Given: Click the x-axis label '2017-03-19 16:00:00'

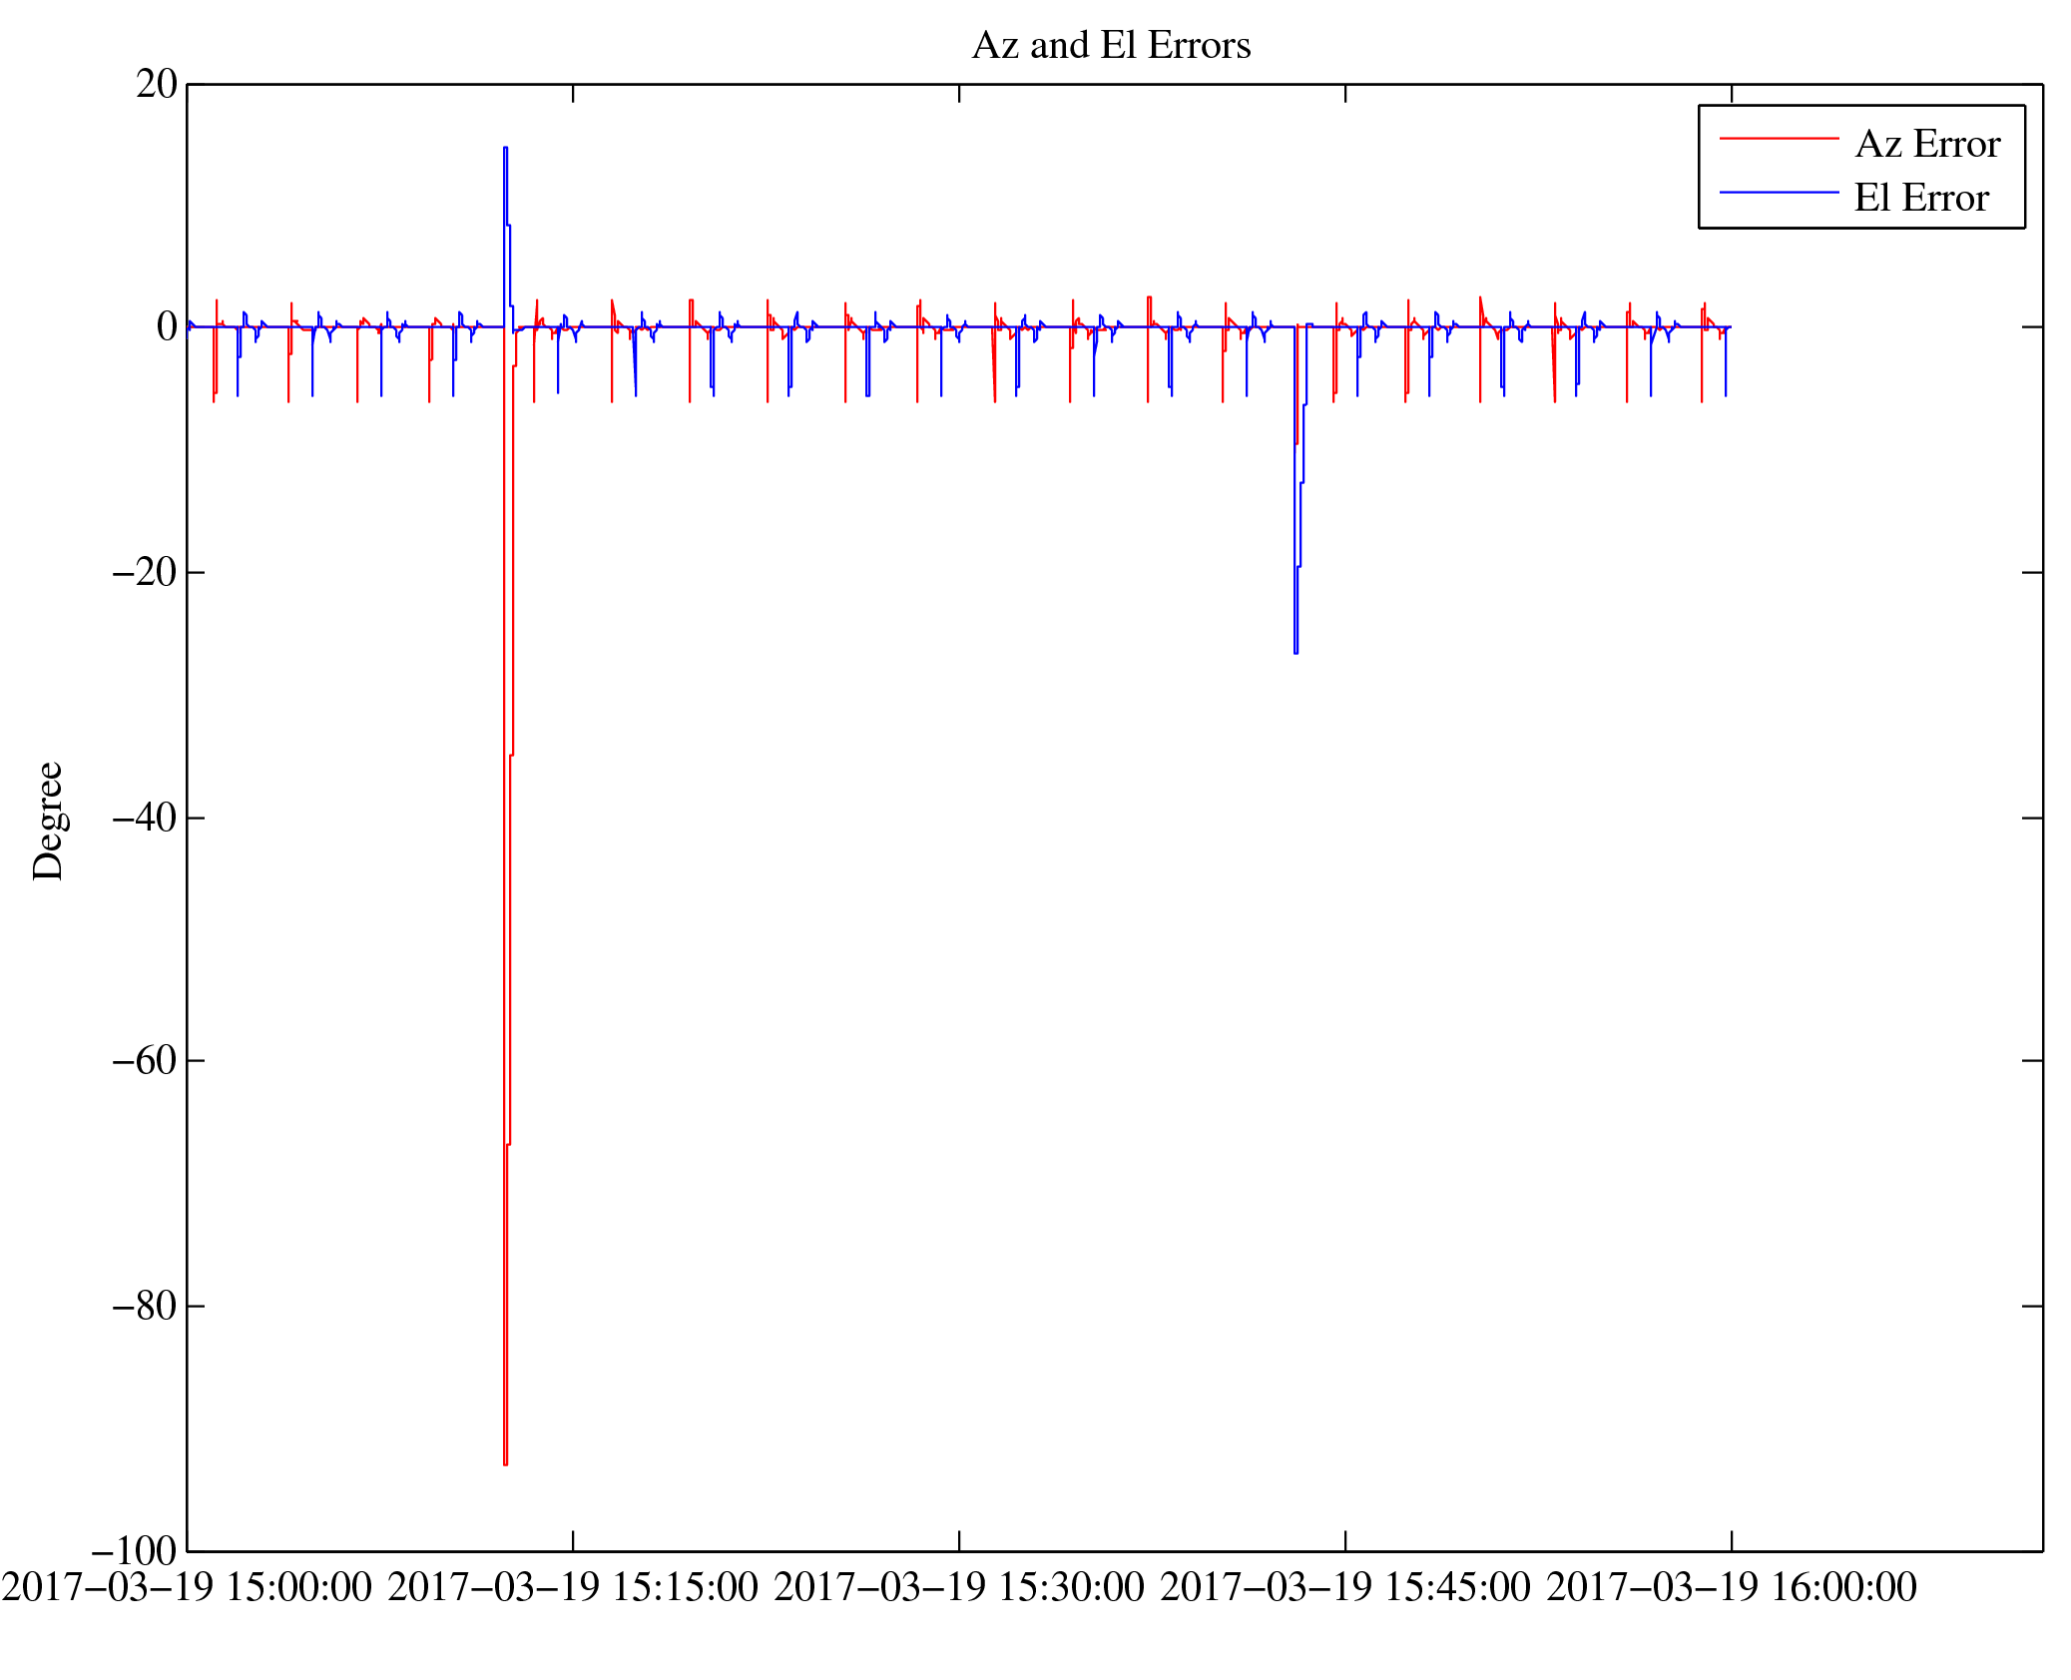Looking at the screenshot, I should (x=1732, y=1587).
